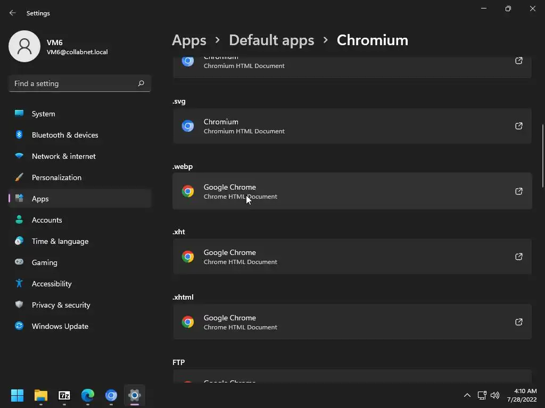Open Microsoft Edge from taskbar
545x408 pixels.
[88, 395]
